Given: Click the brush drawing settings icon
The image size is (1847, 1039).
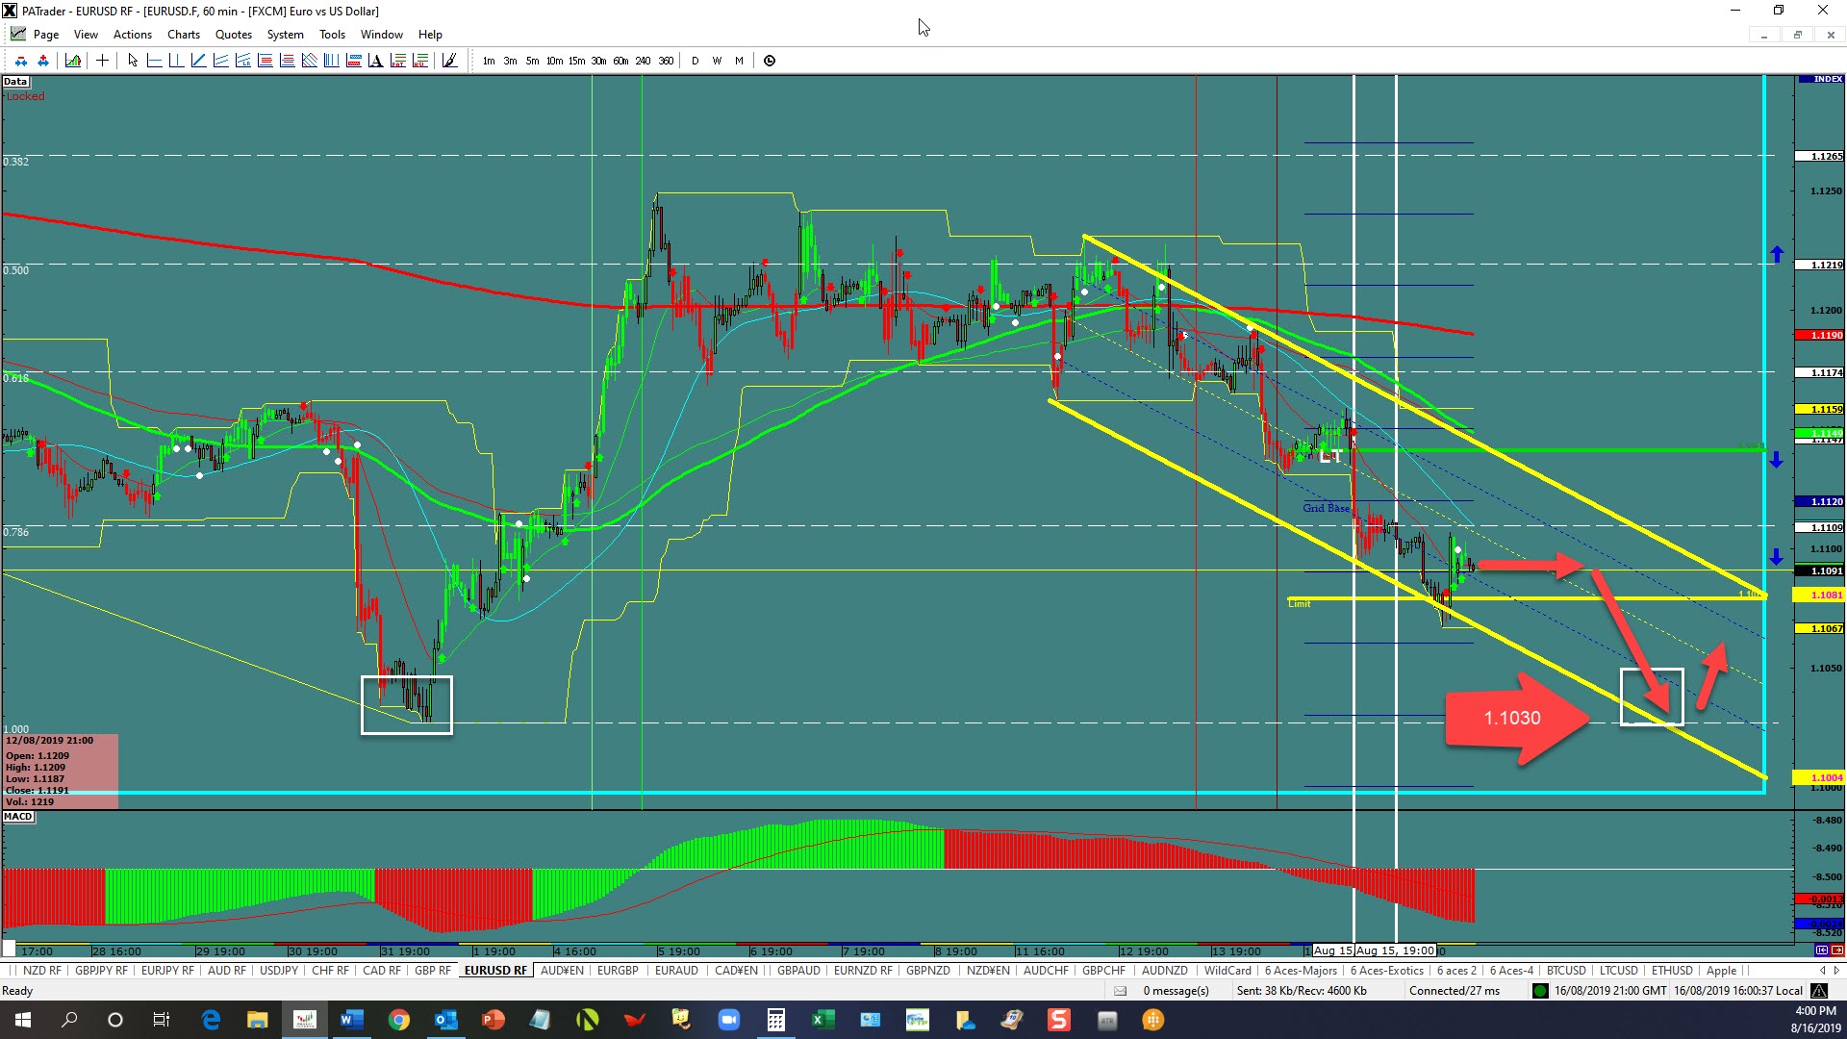Looking at the screenshot, I should 449,61.
